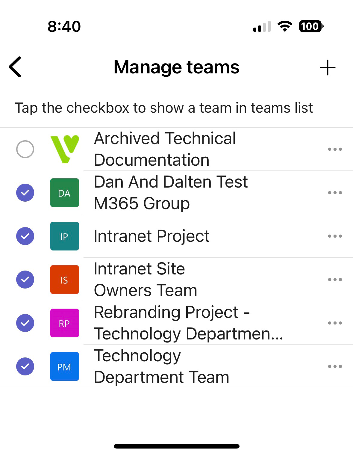
Task: Select the Dan And Dalten Test M365 Group name
Action: point(171,193)
